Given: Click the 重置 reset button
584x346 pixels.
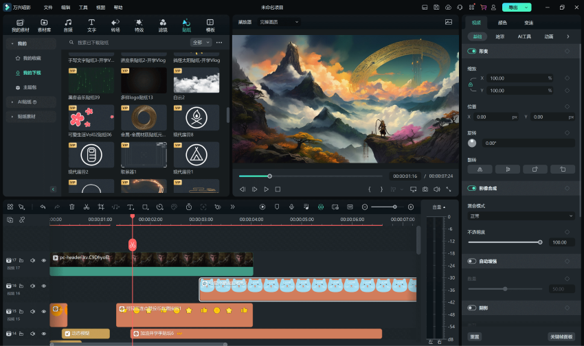Looking at the screenshot, I should (475, 336).
